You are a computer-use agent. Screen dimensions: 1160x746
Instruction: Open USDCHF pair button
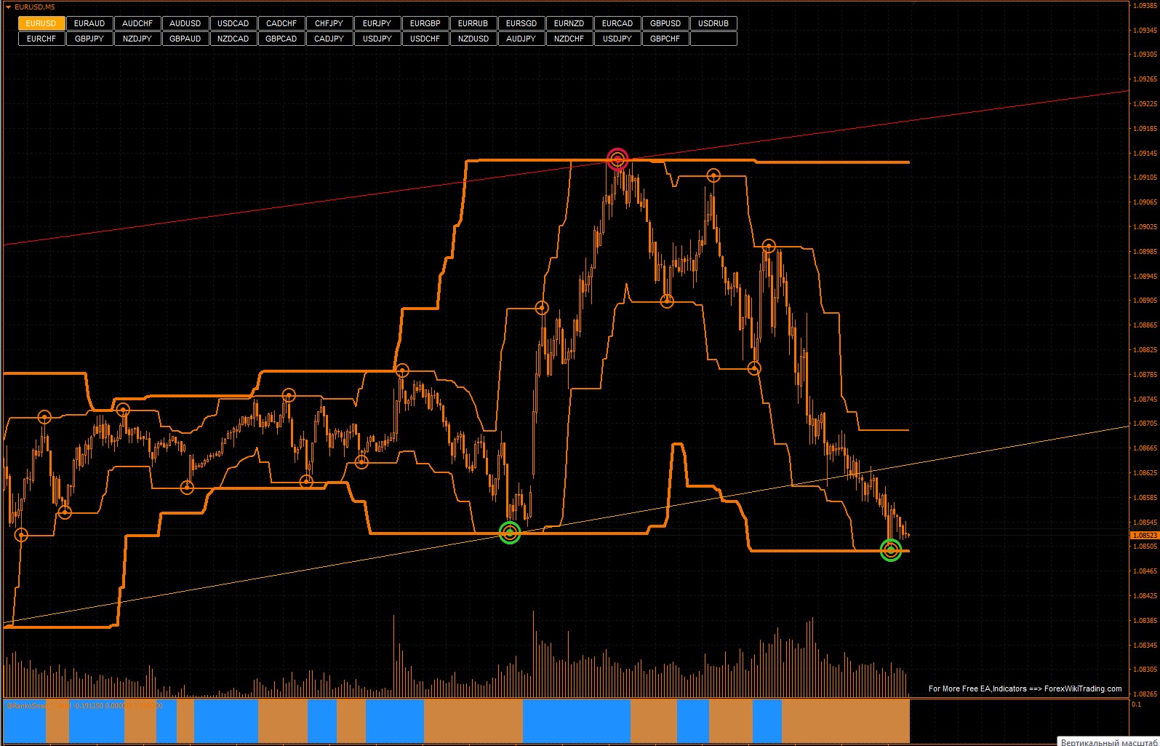pos(425,39)
